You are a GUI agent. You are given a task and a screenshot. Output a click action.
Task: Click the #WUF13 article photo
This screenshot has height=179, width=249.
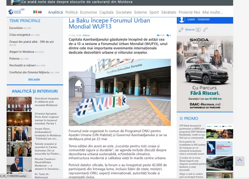click(x=120, y=92)
